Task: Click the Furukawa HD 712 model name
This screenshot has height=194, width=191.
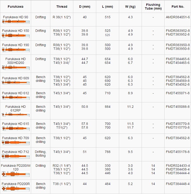Action: click(16, 152)
